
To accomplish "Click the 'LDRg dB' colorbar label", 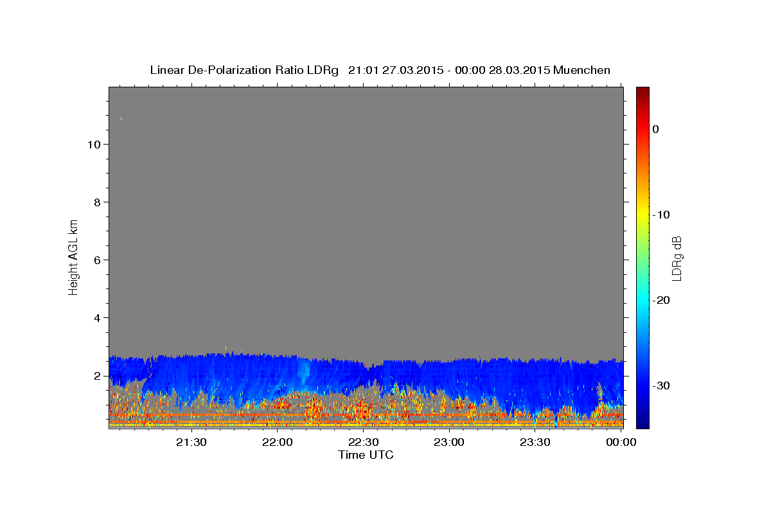I will [676, 258].
